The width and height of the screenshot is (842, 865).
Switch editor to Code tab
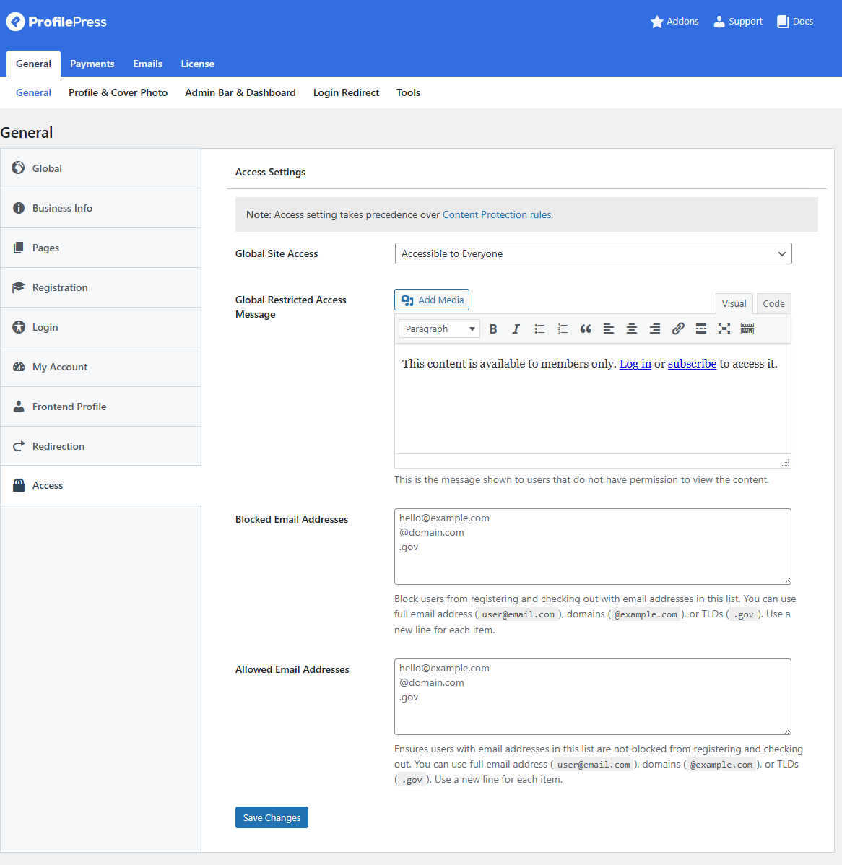(x=773, y=304)
